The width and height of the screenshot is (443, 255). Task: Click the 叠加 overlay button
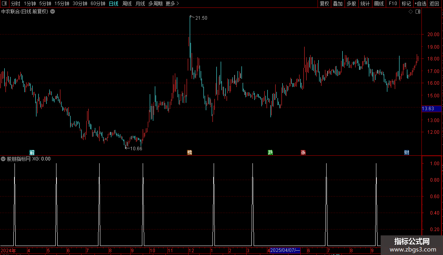tap(338, 4)
